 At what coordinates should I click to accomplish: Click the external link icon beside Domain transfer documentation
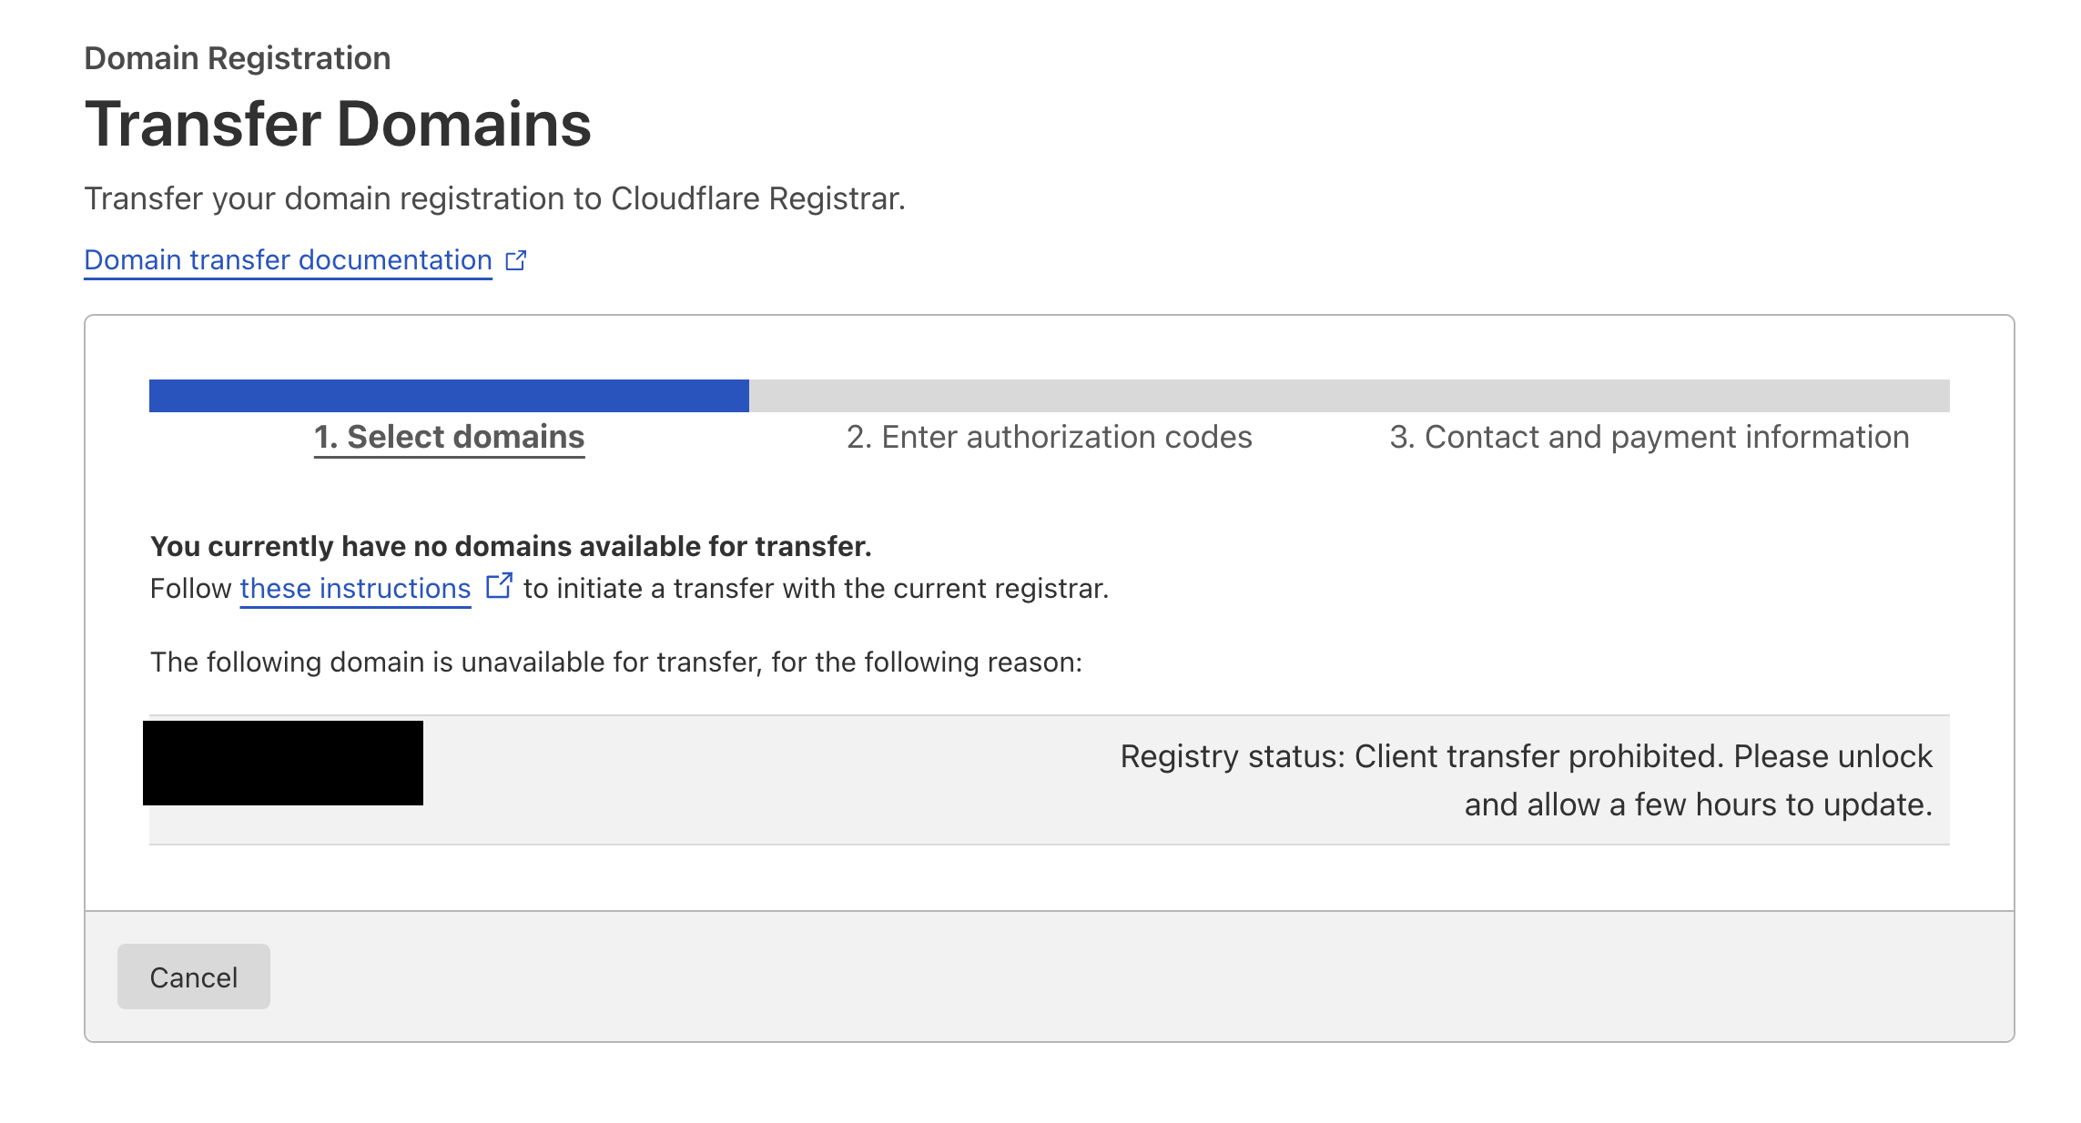517,260
